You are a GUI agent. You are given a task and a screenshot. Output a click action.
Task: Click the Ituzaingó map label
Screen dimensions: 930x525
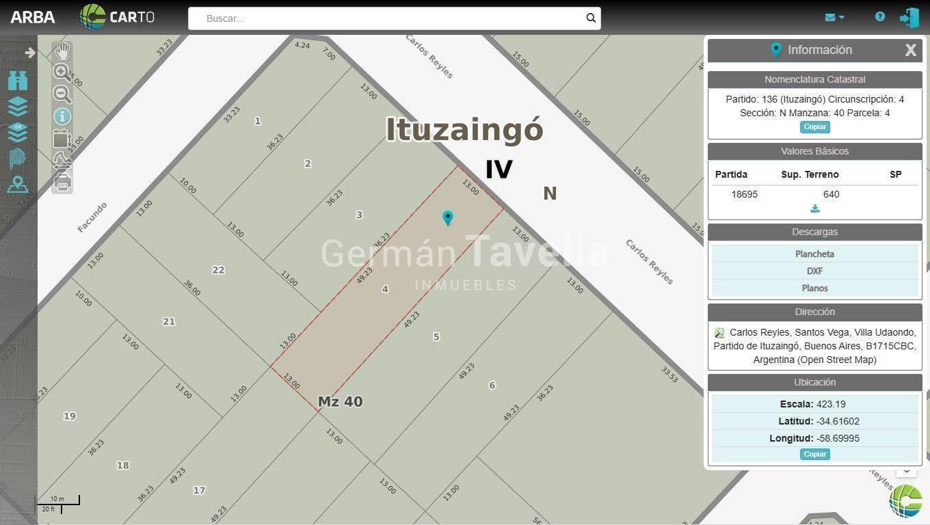[464, 130]
